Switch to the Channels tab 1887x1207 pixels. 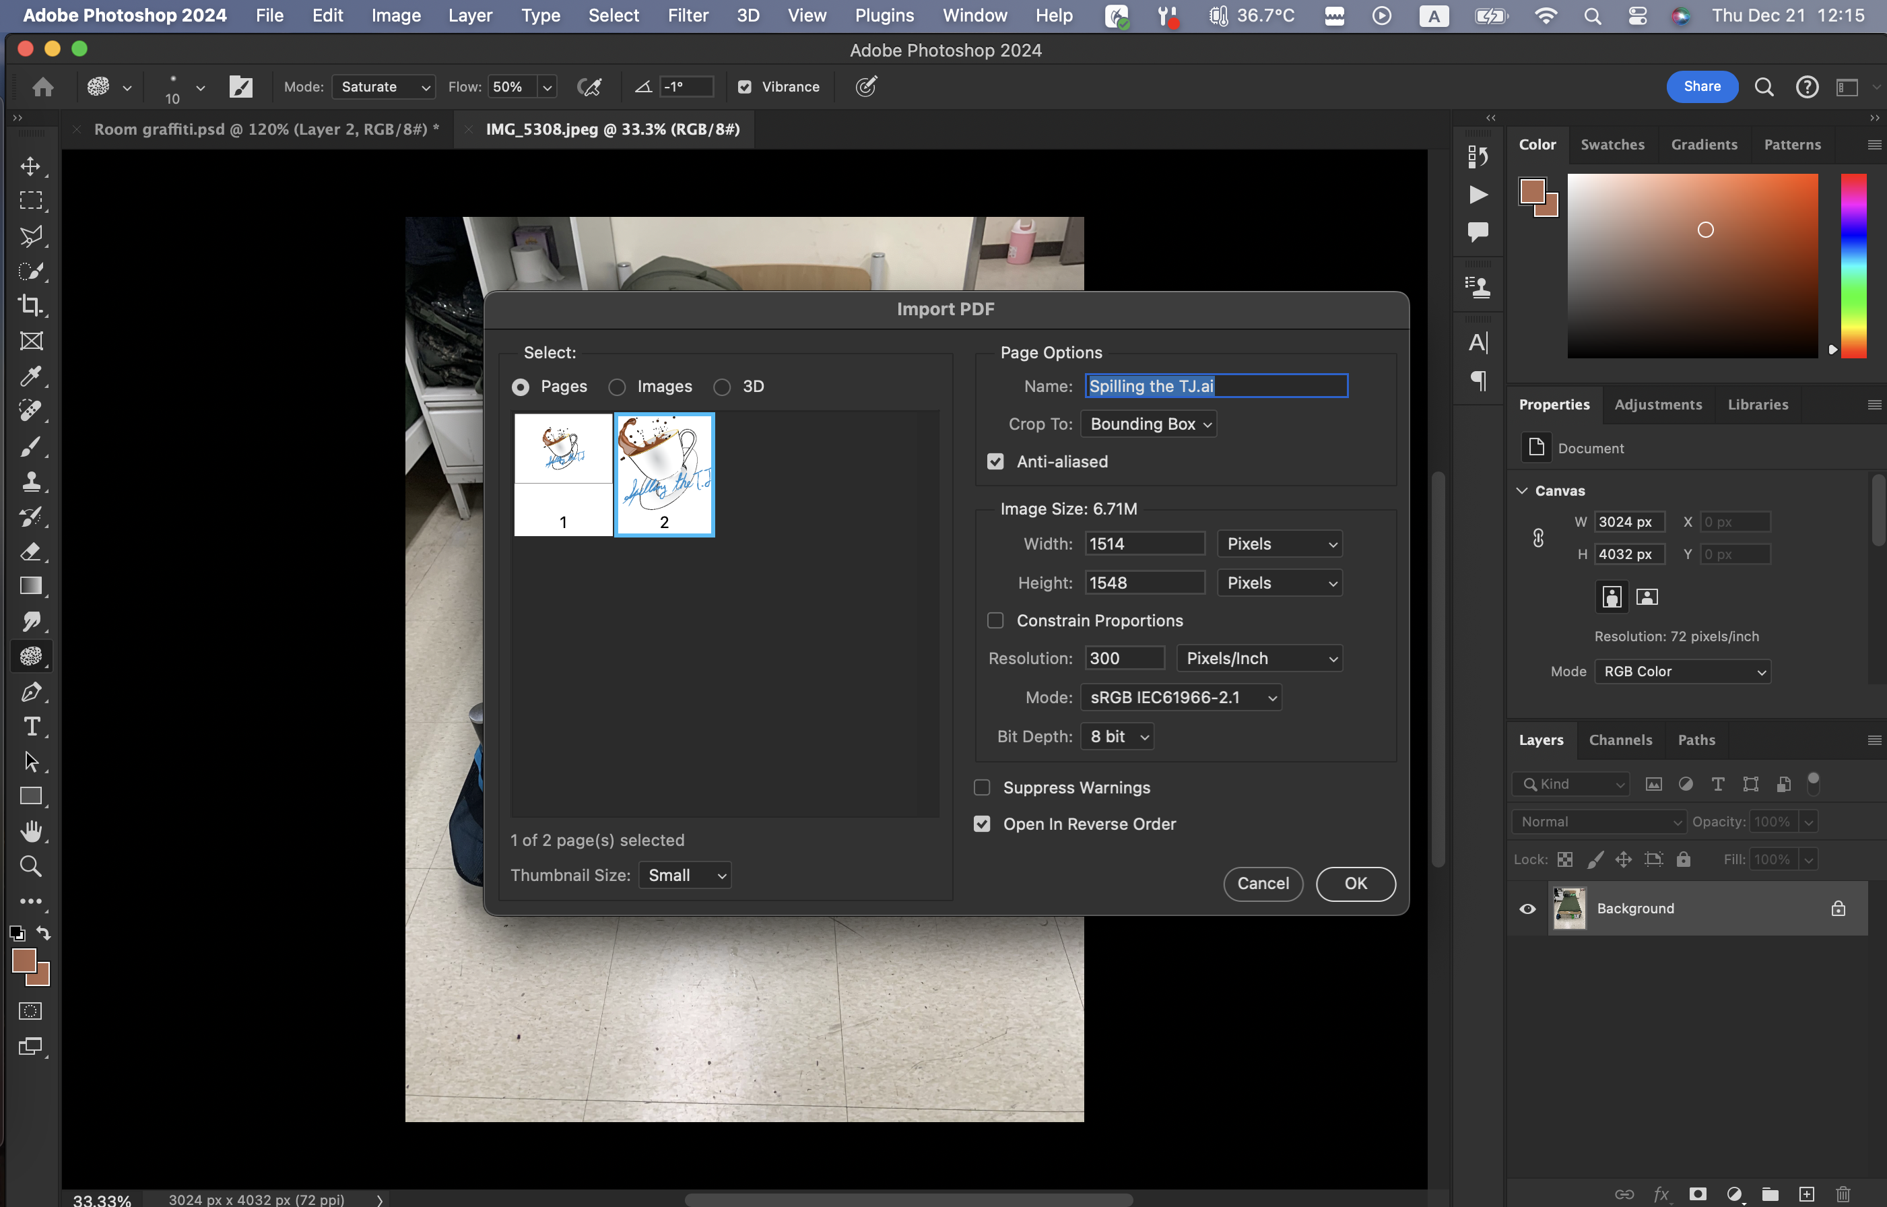click(1620, 740)
